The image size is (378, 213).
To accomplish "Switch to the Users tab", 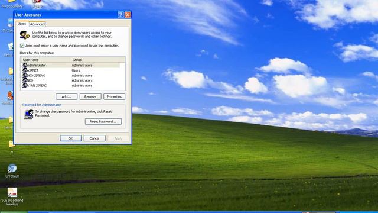I will (x=22, y=24).
